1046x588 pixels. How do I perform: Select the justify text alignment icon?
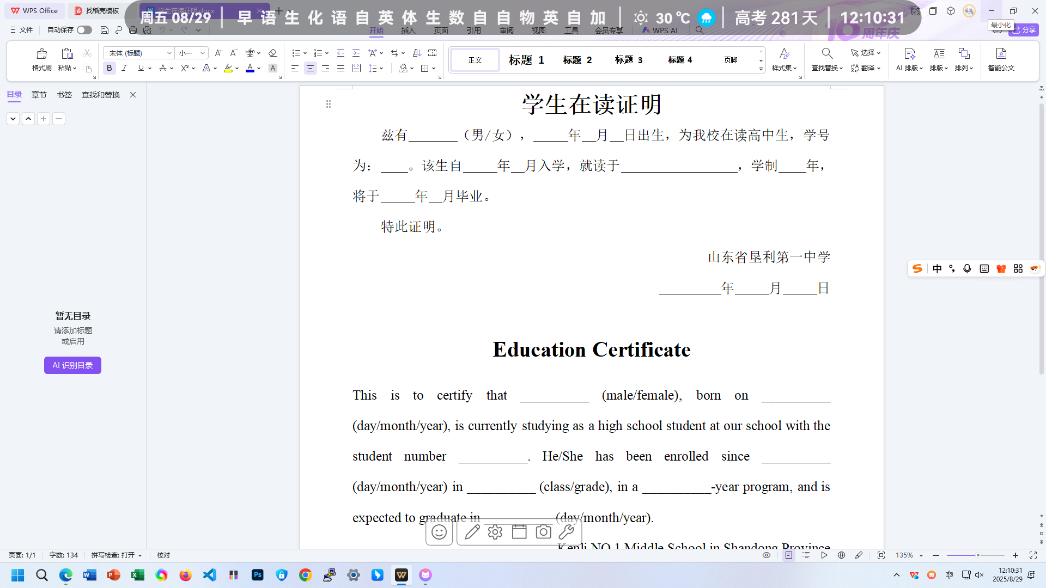click(x=340, y=69)
